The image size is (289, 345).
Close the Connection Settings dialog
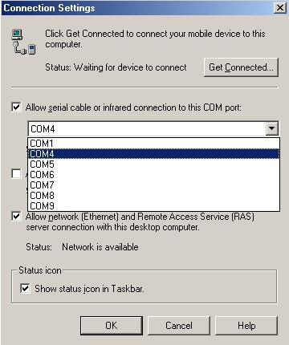click(x=280, y=8)
